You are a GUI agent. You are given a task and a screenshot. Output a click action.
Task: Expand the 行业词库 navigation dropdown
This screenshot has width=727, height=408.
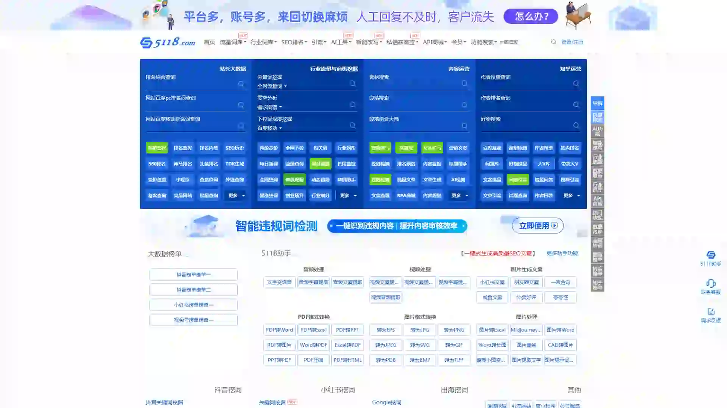click(x=264, y=42)
